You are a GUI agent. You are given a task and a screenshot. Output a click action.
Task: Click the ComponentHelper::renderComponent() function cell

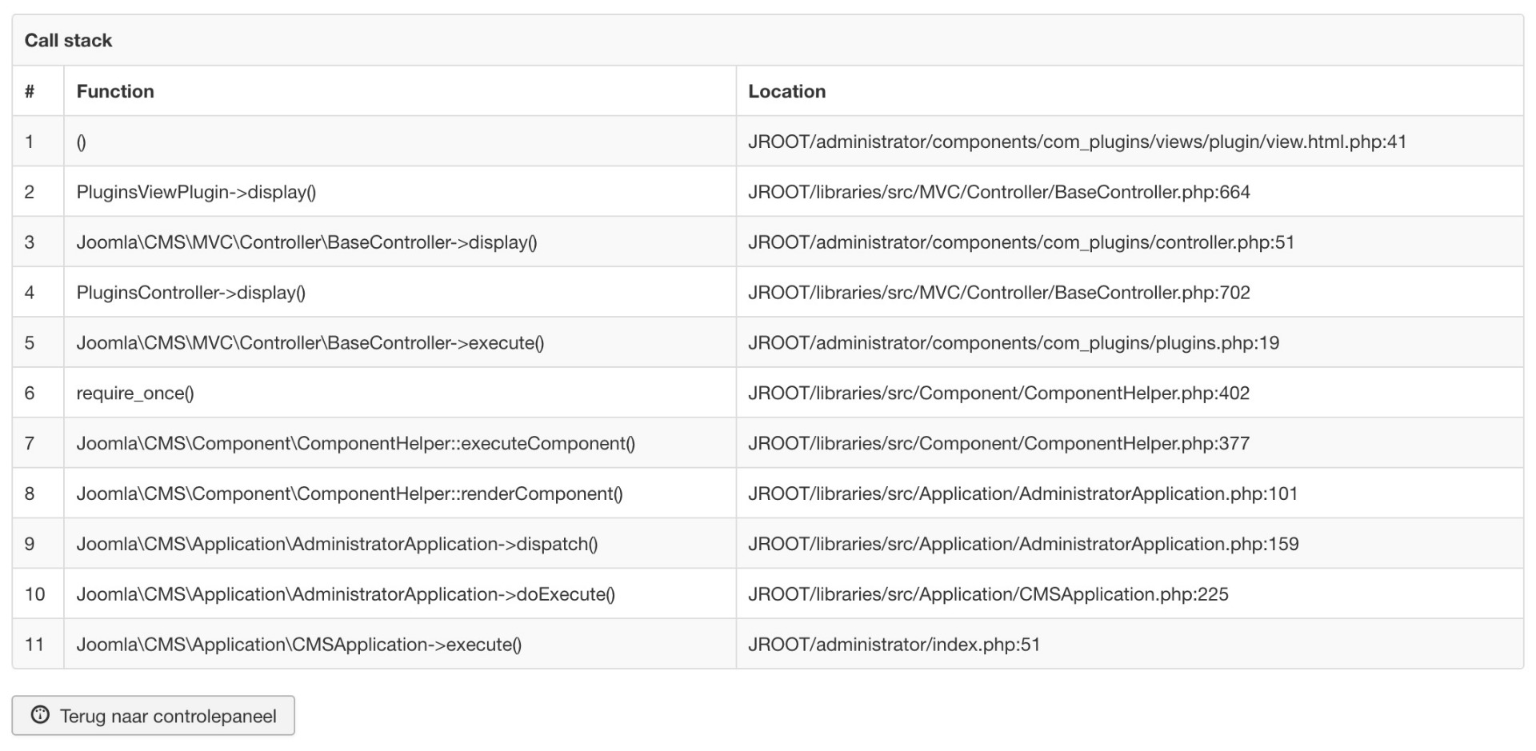tap(349, 494)
